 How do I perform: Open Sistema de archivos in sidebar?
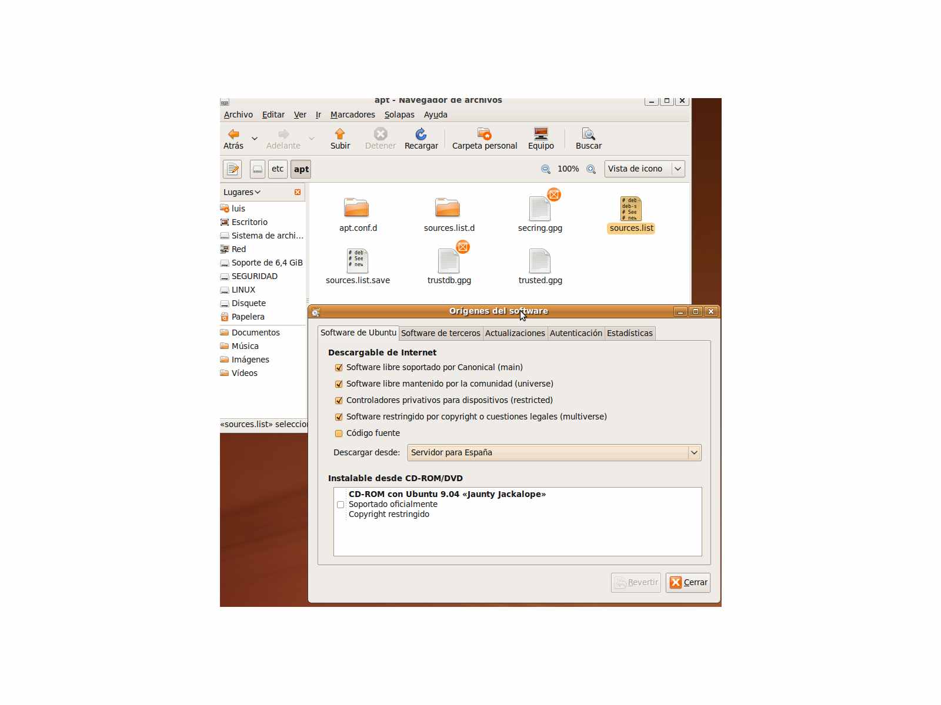pyautogui.click(x=262, y=236)
